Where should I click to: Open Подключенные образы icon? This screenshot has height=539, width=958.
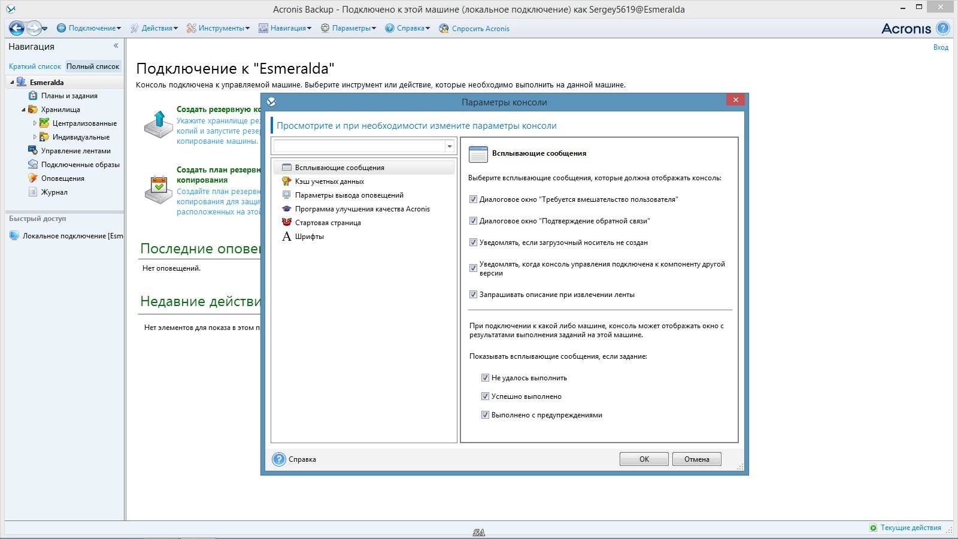33,165
